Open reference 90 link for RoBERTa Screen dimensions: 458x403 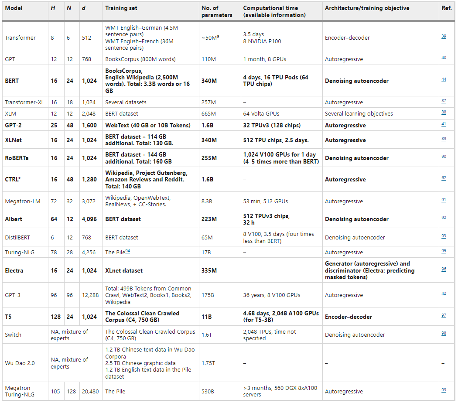(x=444, y=157)
